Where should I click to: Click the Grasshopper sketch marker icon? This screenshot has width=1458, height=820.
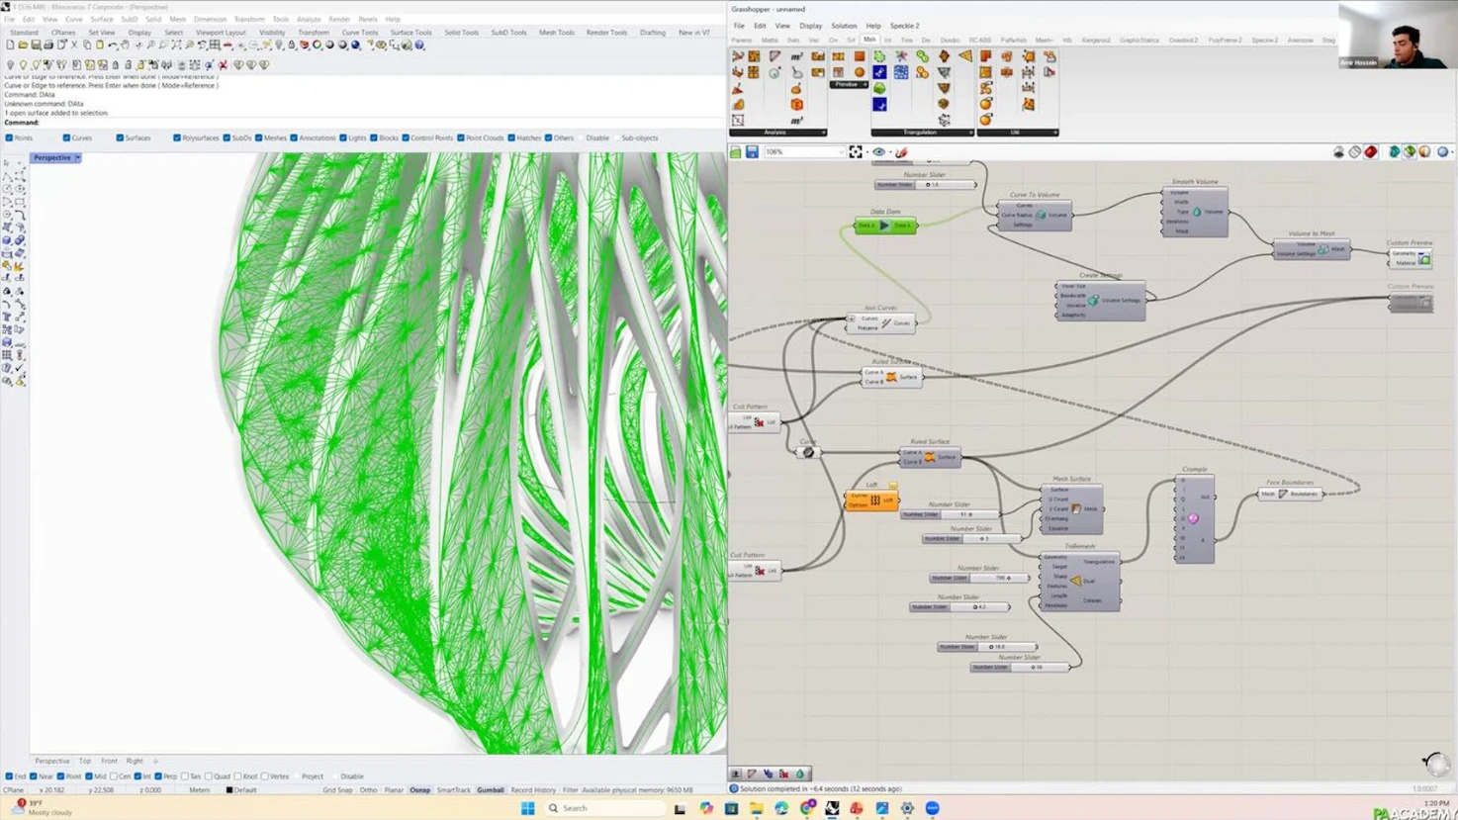point(901,152)
